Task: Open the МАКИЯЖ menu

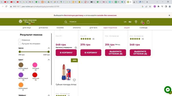Action: tap(60, 28)
